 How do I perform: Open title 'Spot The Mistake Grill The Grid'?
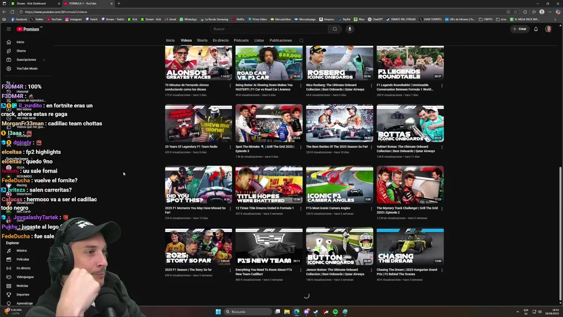click(x=265, y=149)
